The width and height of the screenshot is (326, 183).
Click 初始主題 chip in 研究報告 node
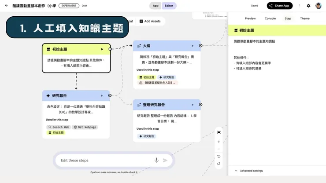56,132
